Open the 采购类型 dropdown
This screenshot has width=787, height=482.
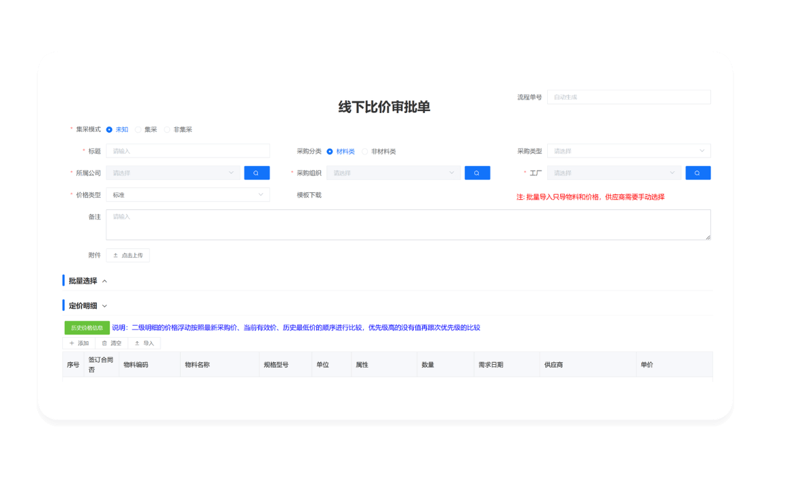(x=629, y=150)
